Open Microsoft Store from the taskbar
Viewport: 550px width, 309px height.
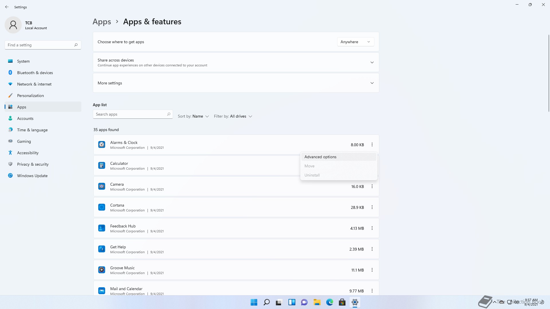tap(342, 302)
